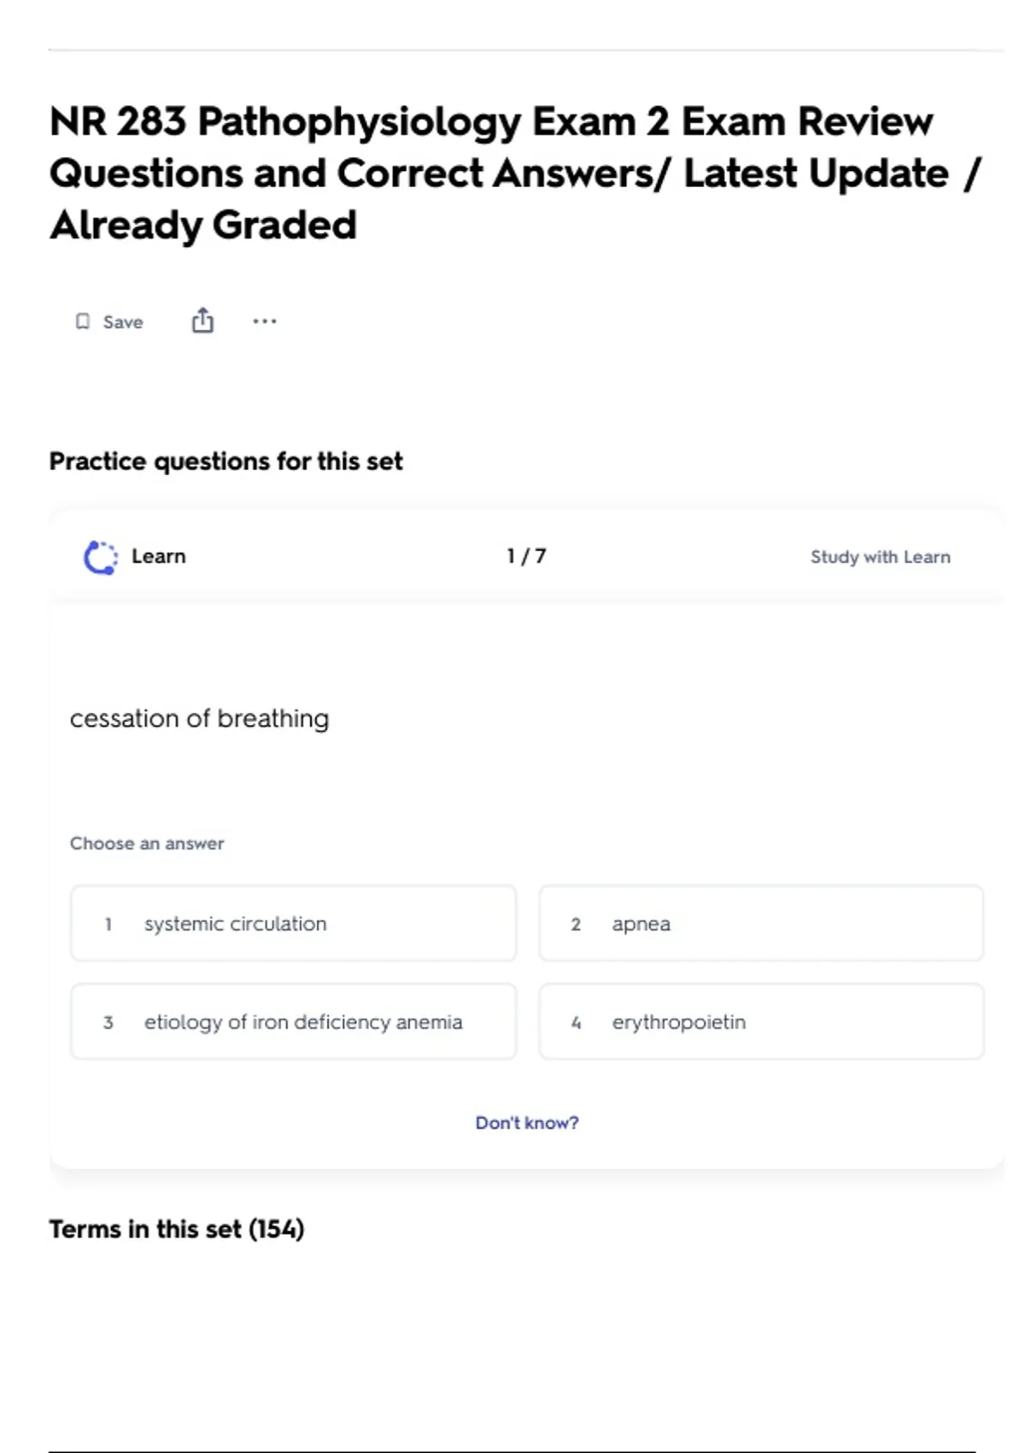Image resolution: width=1025 pixels, height=1453 pixels.
Task: Click the "cessation of breathing" question text
Action: click(x=199, y=719)
